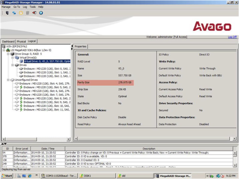Collapse the Virtual Drive(s) tree node
Image resolution: width=239 pixels, height=179 pixels.
pos(12,57)
